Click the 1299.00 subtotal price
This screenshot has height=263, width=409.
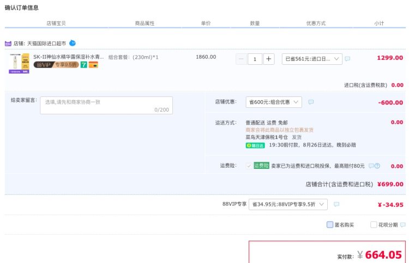390,58
